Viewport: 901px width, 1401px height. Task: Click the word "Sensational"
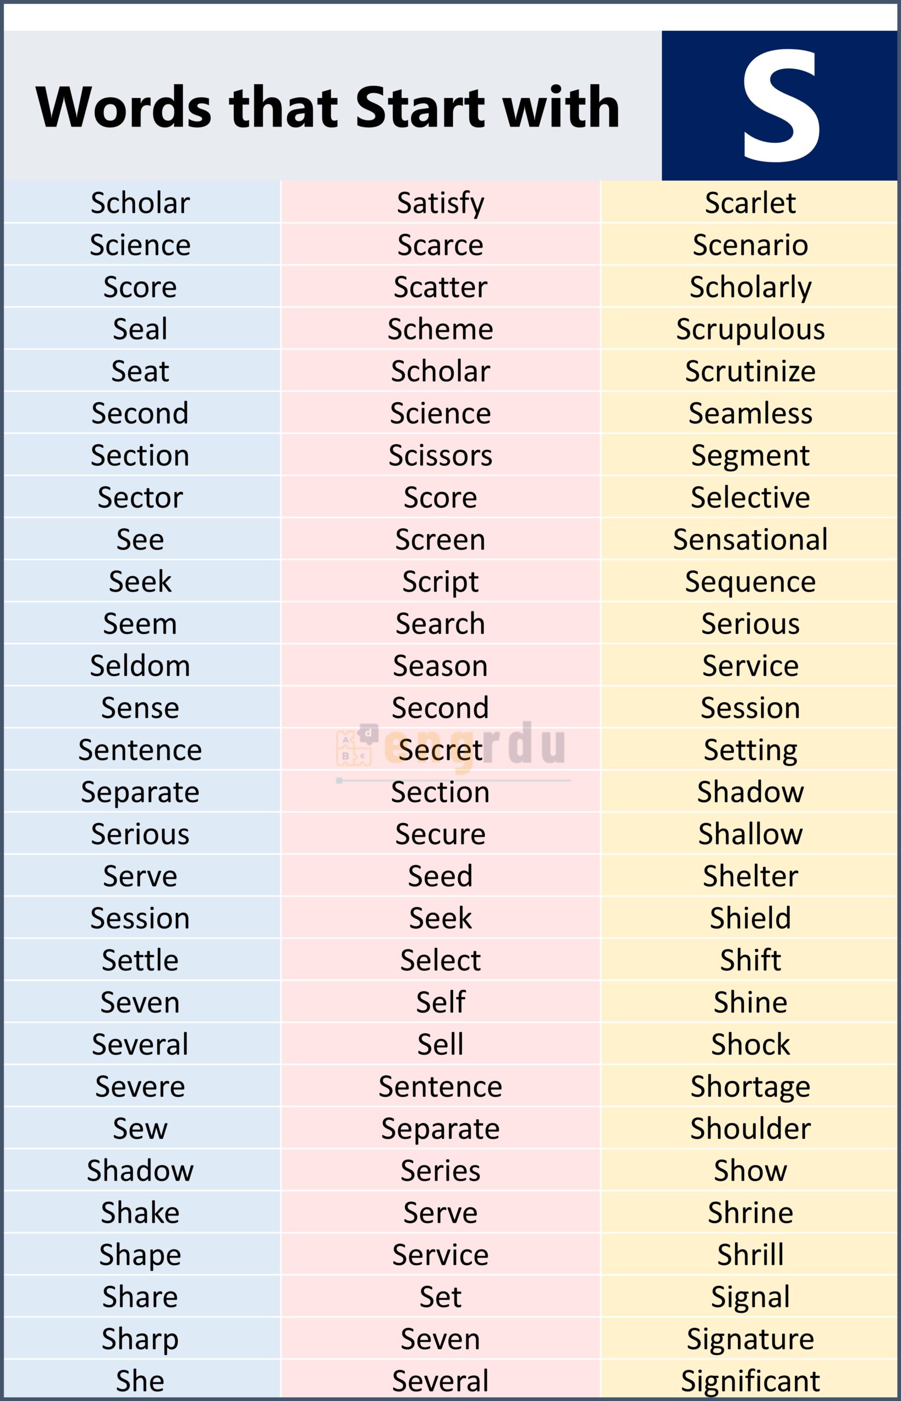tap(750, 540)
